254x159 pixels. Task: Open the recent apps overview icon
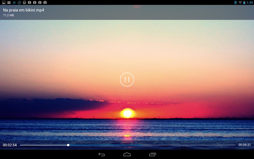pos(152,154)
